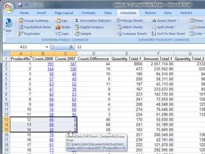Open Descriptive Statistics

(93, 21)
